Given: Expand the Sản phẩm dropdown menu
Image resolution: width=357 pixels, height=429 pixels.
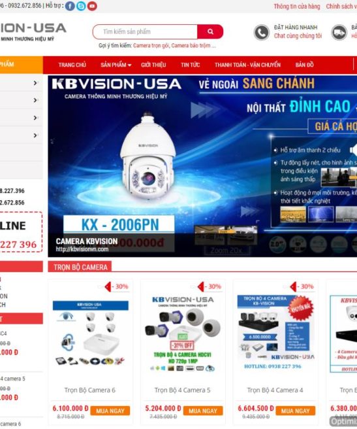Looking at the screenshot, I should [x=116, y=65].
